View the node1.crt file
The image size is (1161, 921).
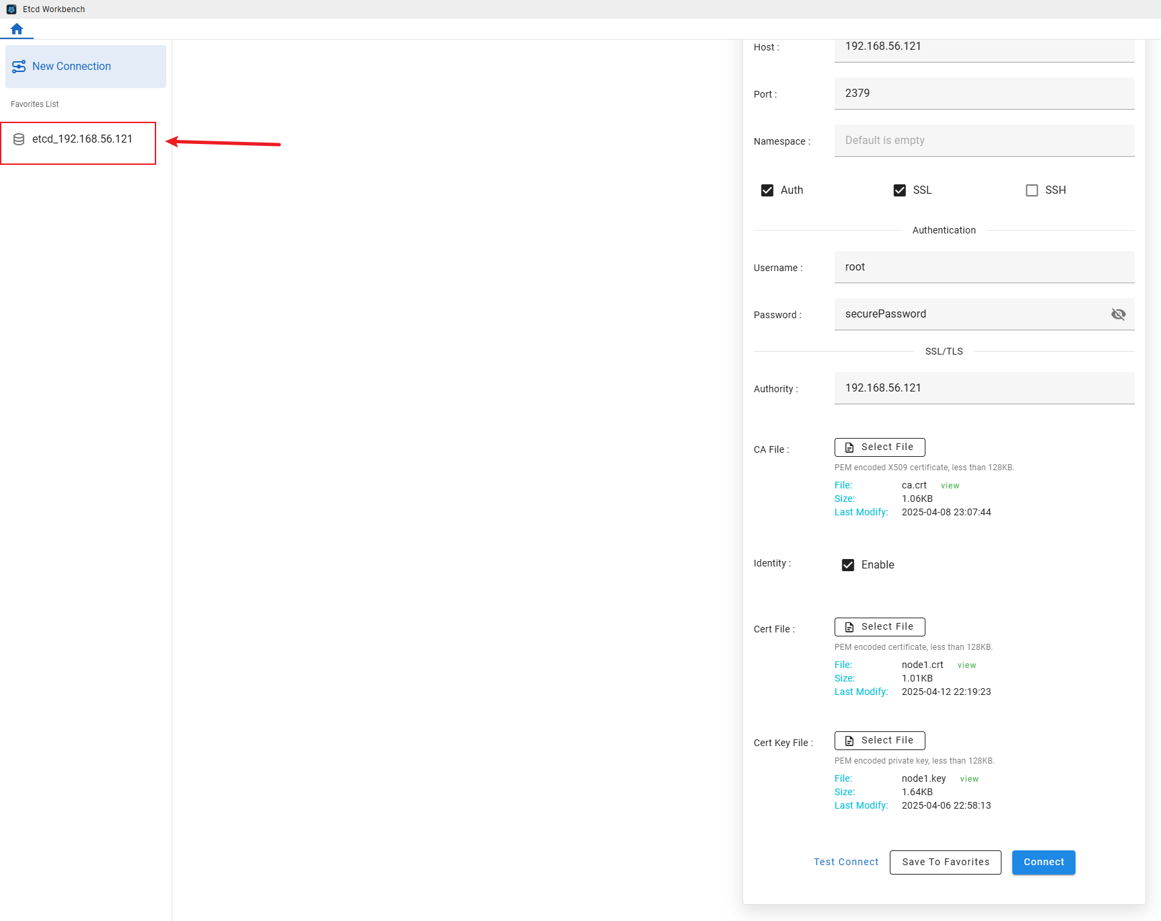(966, 665)
